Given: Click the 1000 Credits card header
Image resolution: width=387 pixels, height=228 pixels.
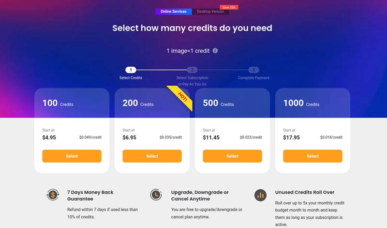Looking at the screenshot, I should pos(313,103).
